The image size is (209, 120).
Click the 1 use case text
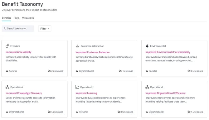pos(128,71)
